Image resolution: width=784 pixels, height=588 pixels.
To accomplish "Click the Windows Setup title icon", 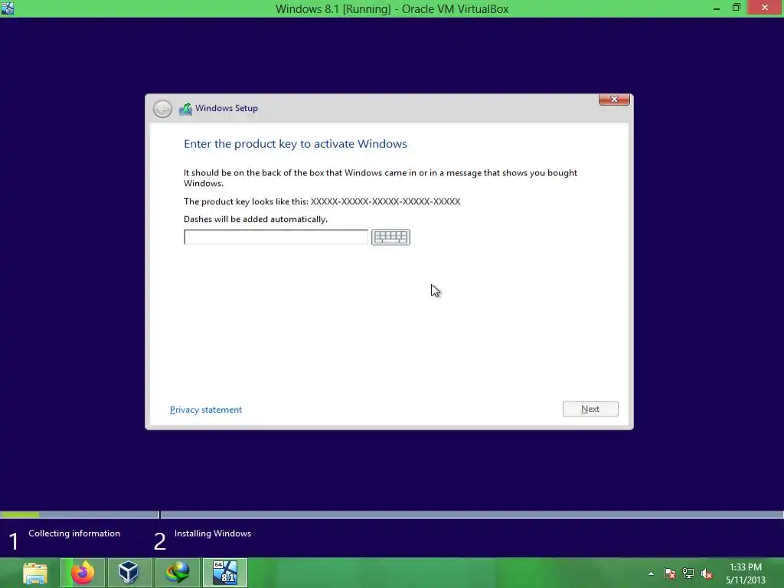I will coord(185,109).
